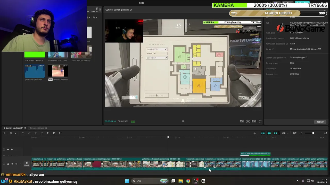This screenshot has height=185, width=330.
Task: Click the main track video type icon
Action: point(4,164)
